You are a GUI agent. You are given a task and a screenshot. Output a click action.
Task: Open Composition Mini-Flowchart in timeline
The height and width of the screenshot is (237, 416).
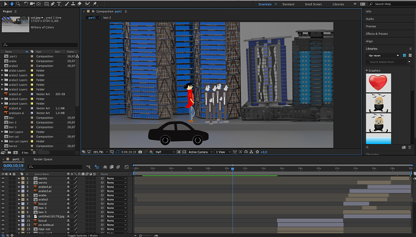click(x=88, y=167)
